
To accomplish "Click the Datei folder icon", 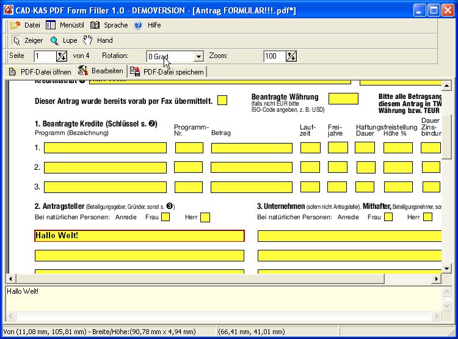I will (16, 25).
